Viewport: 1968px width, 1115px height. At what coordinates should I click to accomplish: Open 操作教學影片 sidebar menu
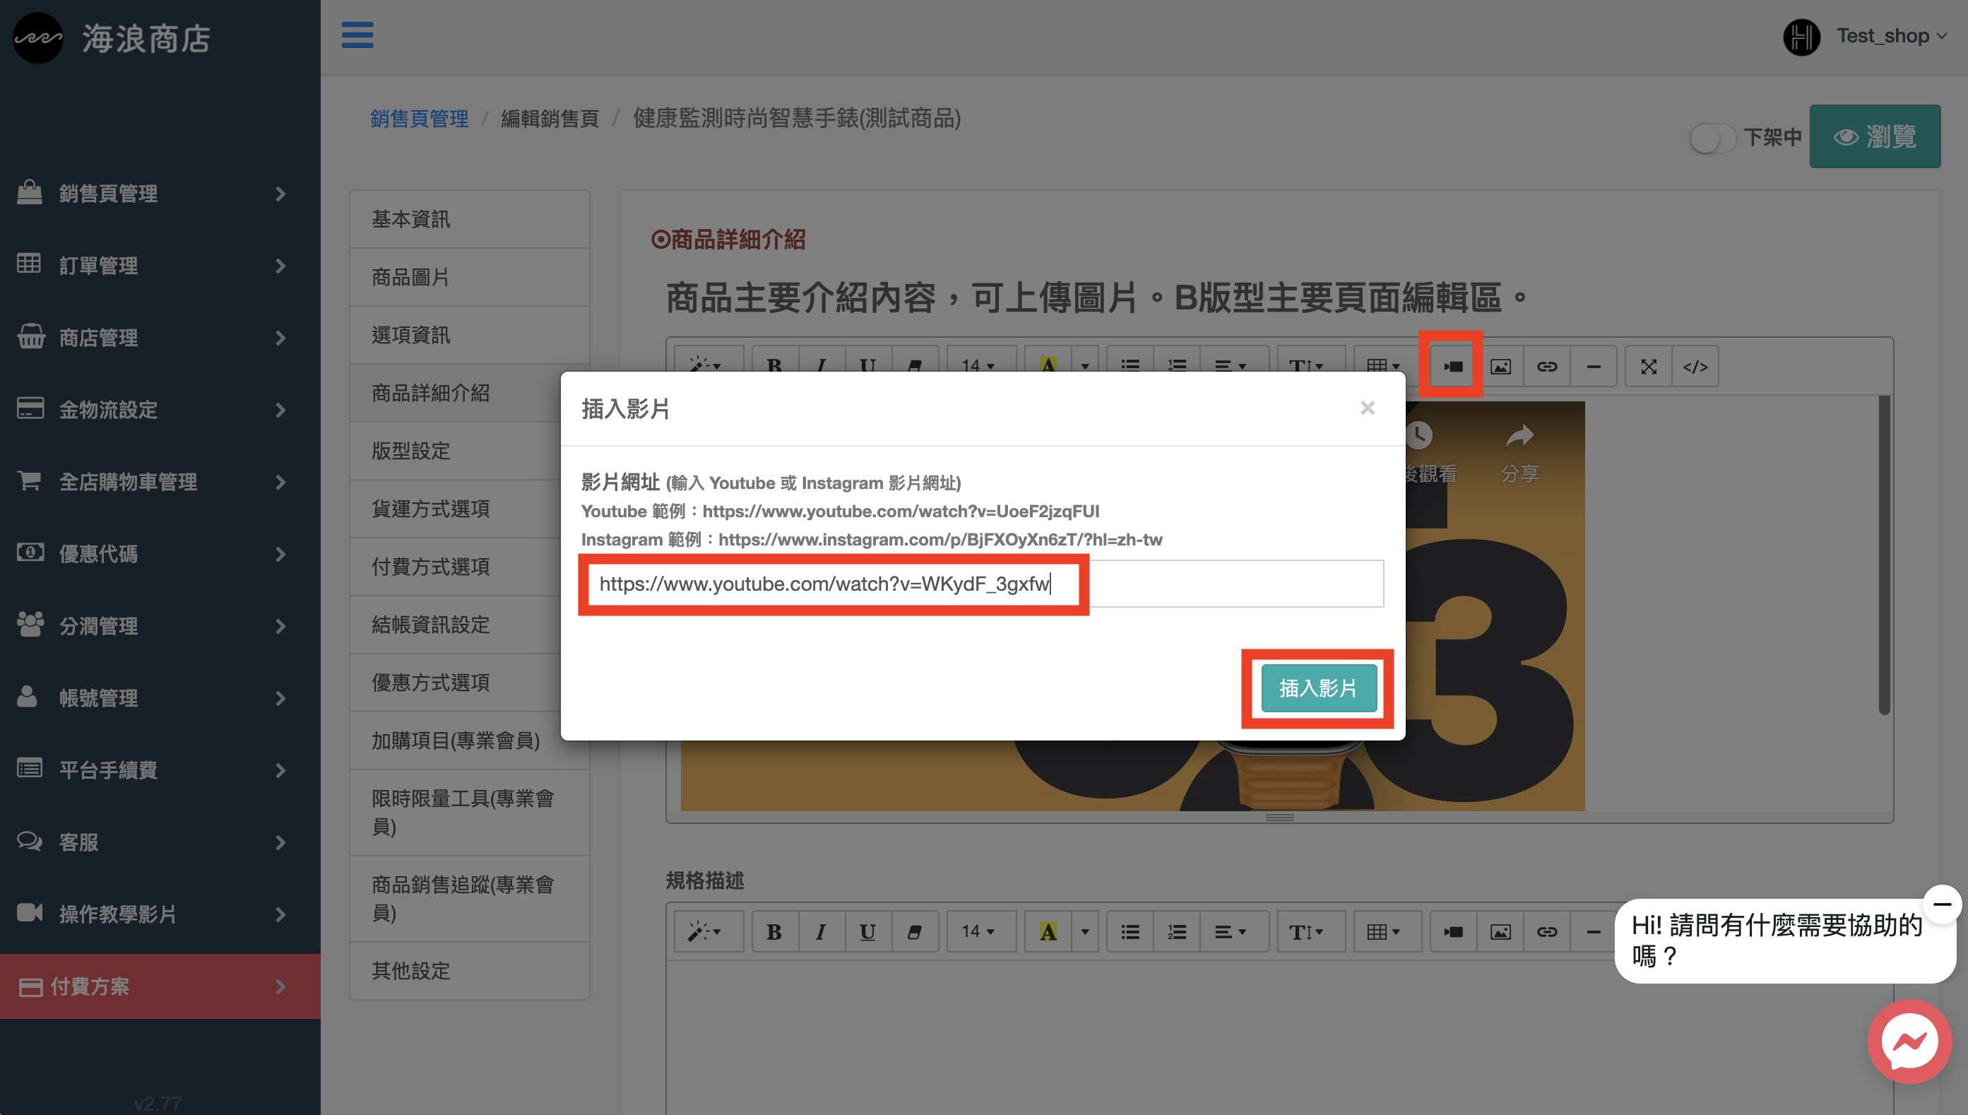pyautogui.click(x=160, y=914)
